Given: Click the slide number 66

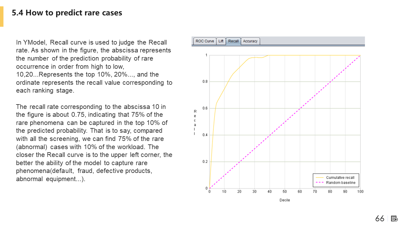Looking at the screenshot, I should (x=380, y=218).
